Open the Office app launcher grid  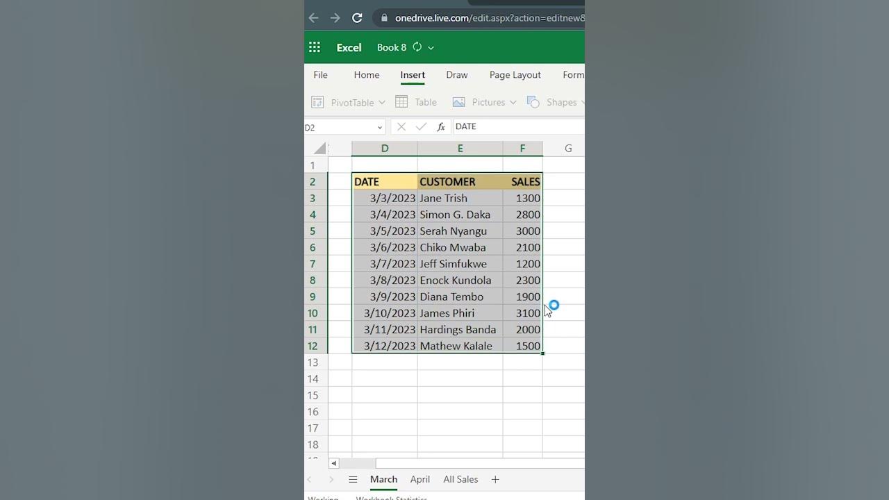[x=315, y=47]
